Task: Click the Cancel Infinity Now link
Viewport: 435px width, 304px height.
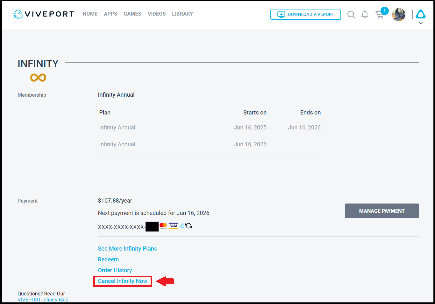Action: (x=123, y=281)
